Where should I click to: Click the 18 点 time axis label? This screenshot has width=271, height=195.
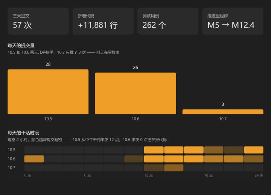pyautogui.click(x=209, y=175)
